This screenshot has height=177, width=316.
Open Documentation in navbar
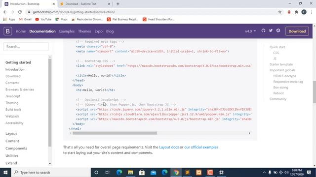(42, 31)
